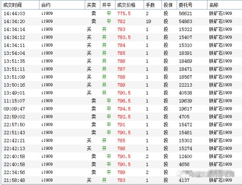This screenshot has width=242, height=185.
Task: Select the row with order number 54863
Action: pyautogui.click(x=121, y=21)
